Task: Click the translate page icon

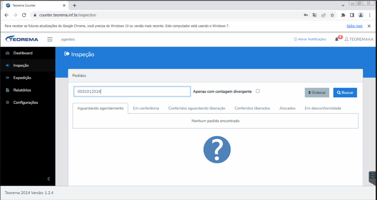Action: click(314, 15)
